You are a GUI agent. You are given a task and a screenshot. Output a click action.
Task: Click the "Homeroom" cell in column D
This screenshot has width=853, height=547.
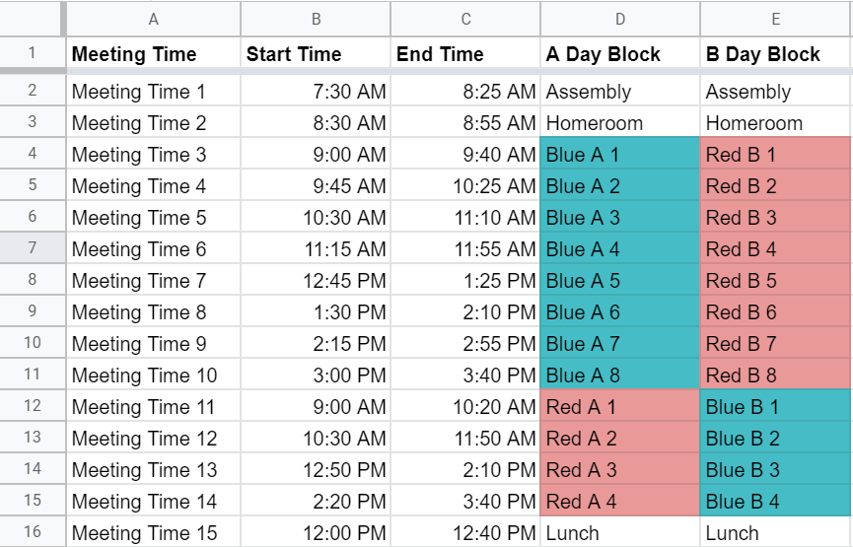click(620, 123)
